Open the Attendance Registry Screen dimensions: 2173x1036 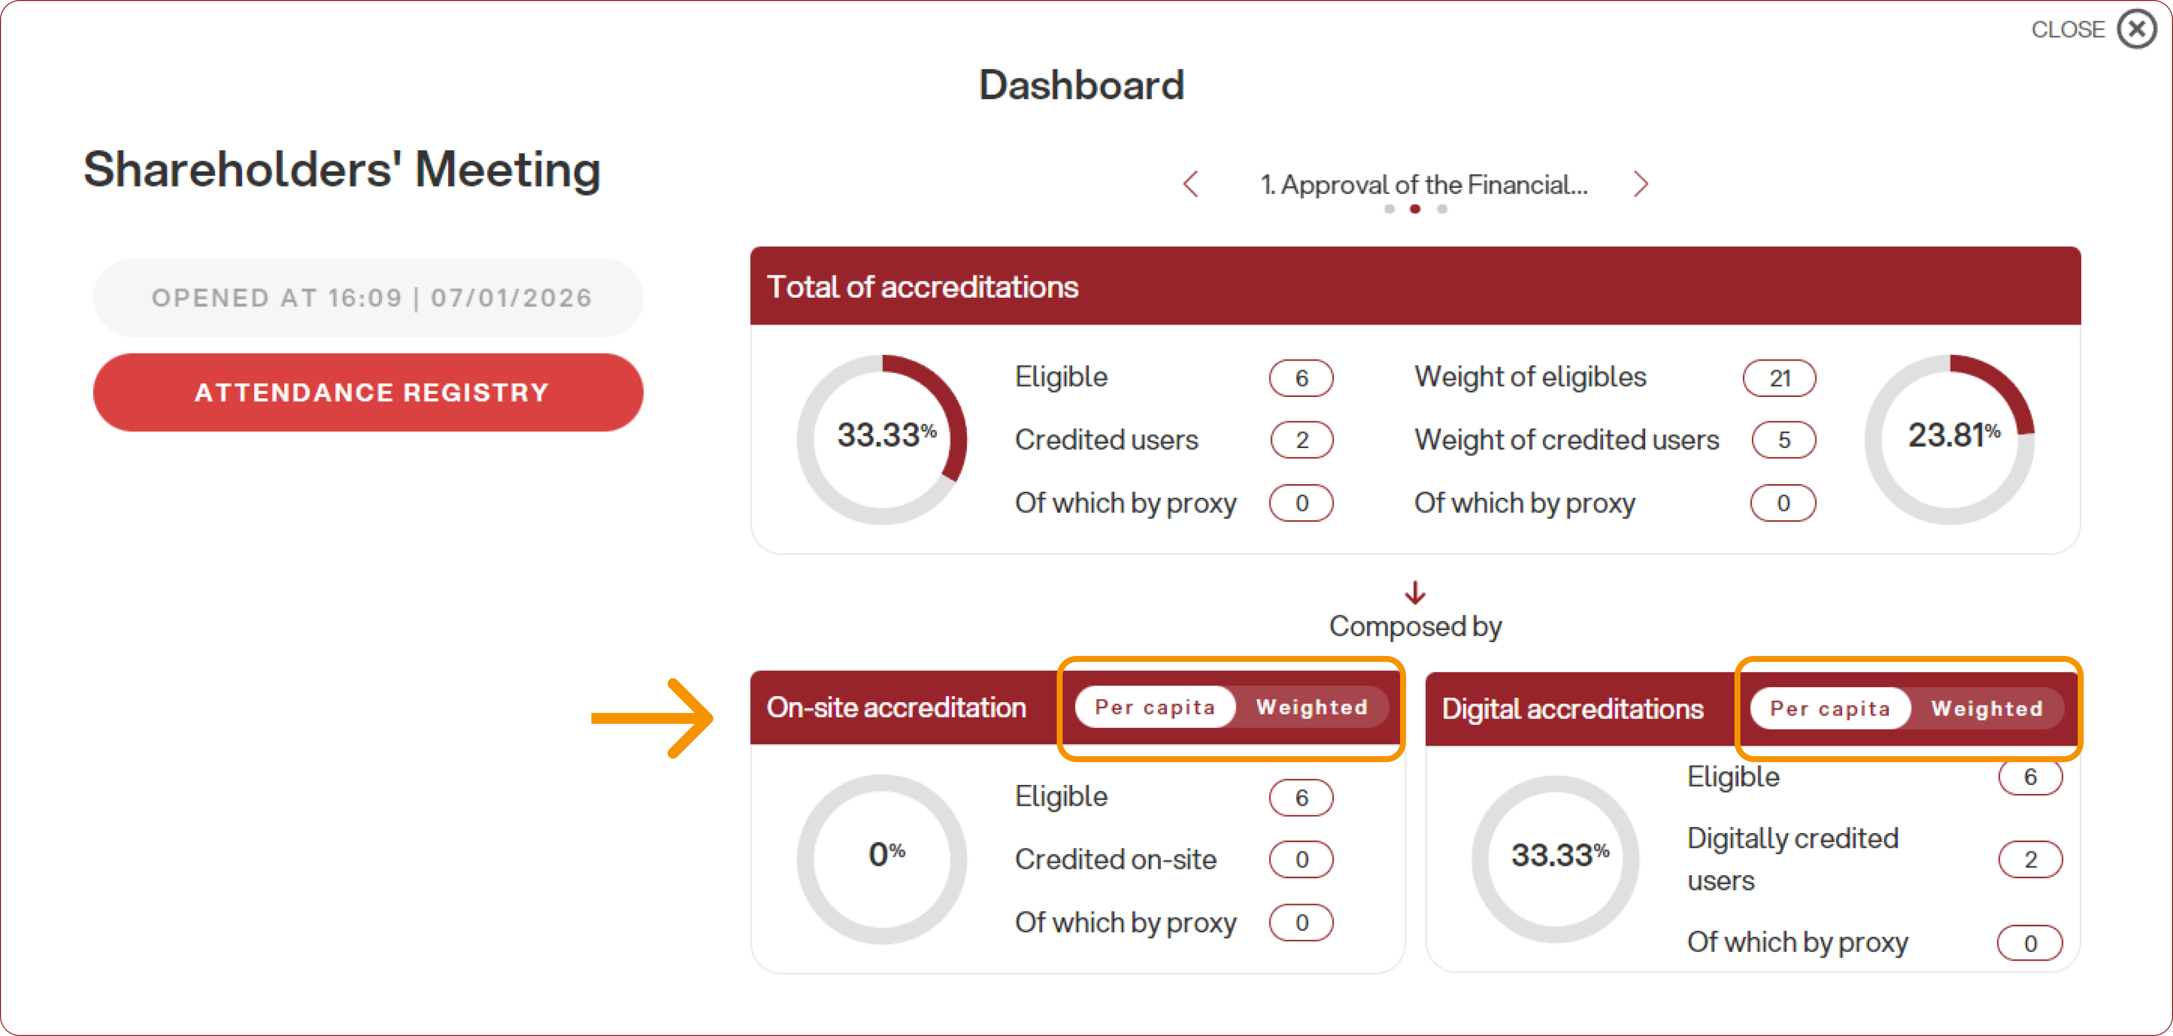[x=368, y=392]
